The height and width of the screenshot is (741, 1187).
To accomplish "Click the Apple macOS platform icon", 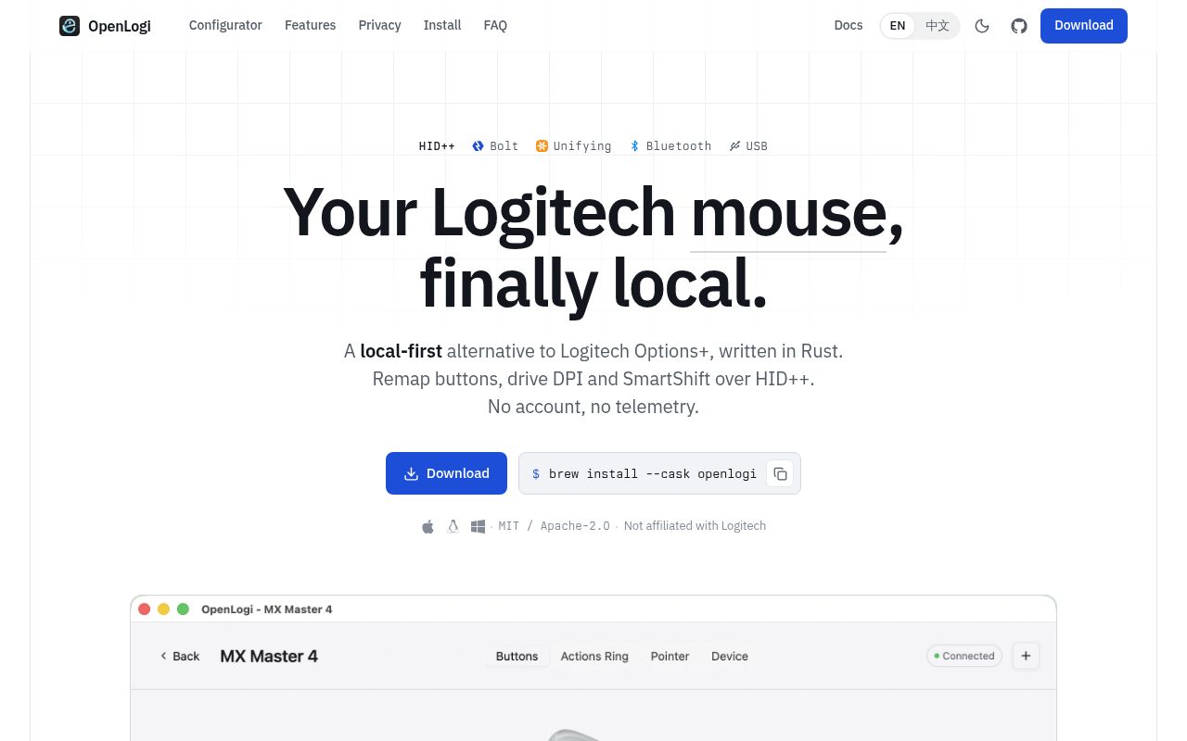I will point(428,526).
